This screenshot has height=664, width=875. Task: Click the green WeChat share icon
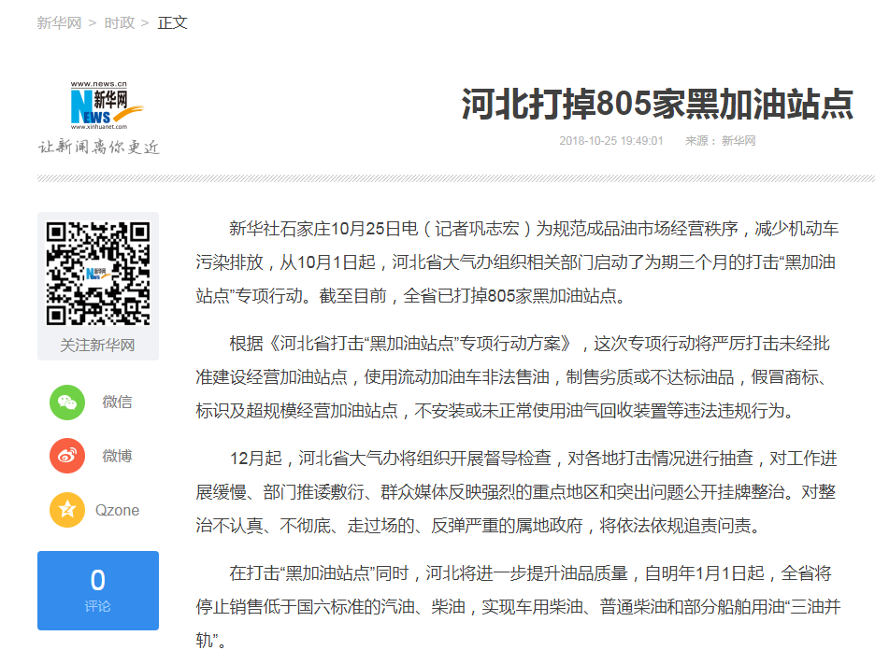(67, 403)
